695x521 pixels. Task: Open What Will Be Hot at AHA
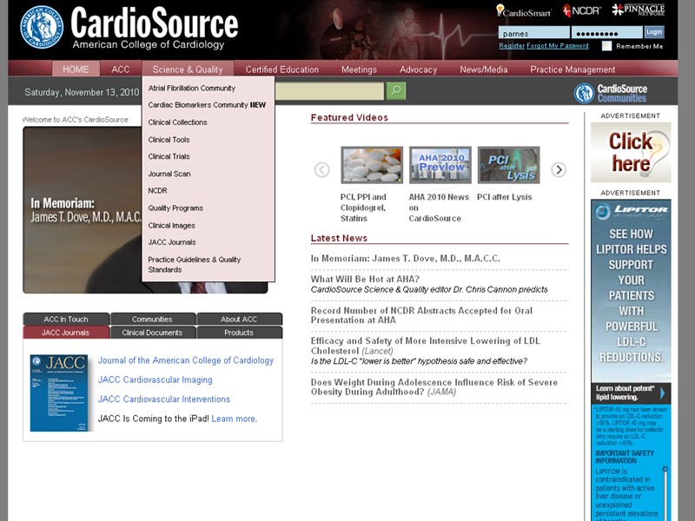click(x=365, y=279)
